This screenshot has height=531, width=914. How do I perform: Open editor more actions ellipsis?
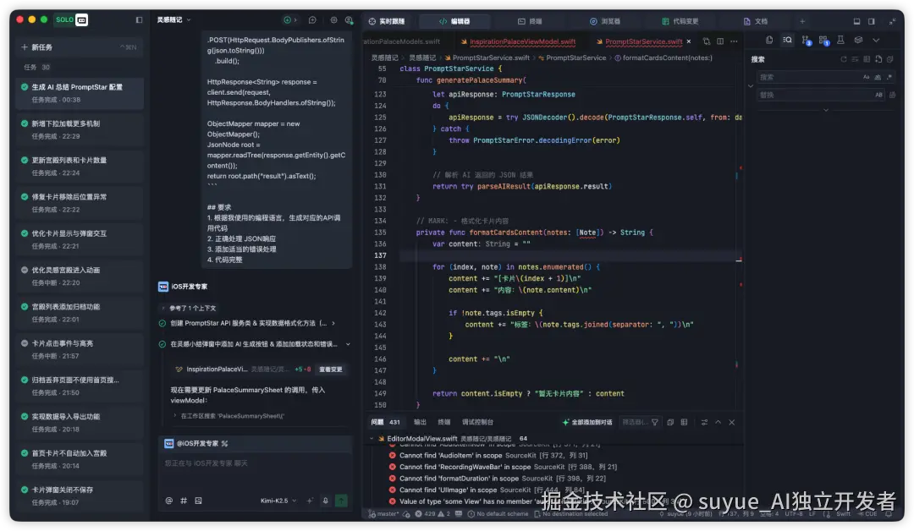pos(734,41)
